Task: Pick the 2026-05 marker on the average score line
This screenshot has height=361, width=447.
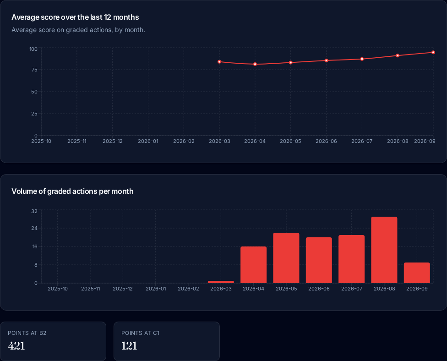Action: pyautogui.click(x=291, y=62)
